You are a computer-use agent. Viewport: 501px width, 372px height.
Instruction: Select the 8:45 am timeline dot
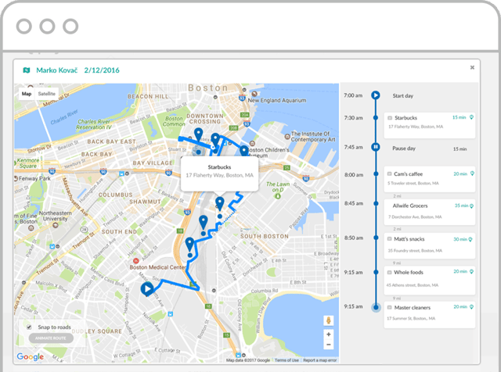pos(376,203)
